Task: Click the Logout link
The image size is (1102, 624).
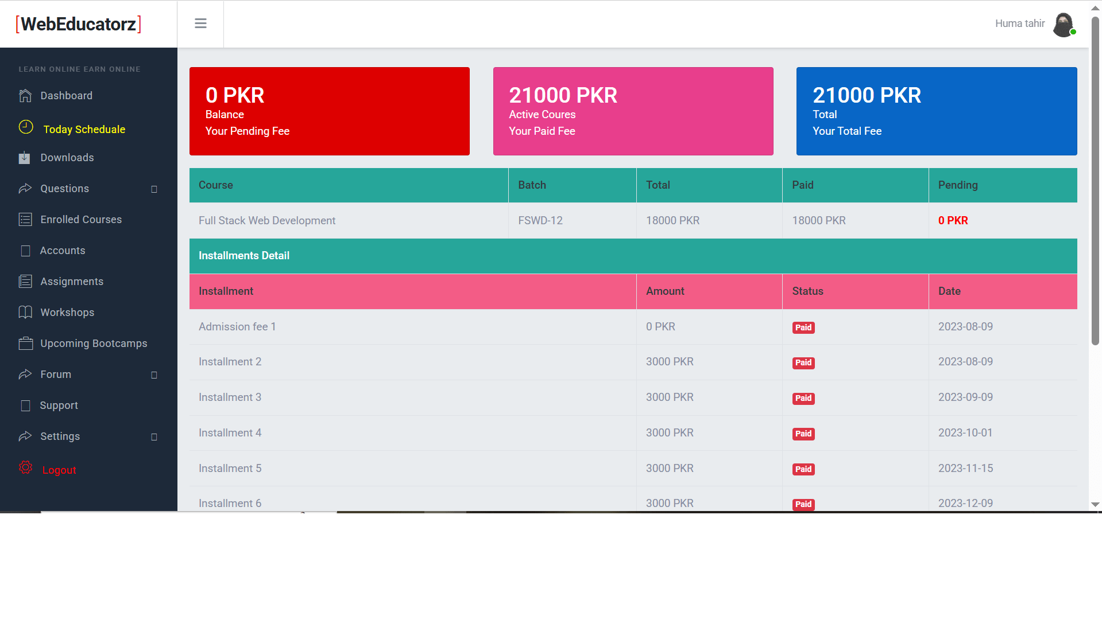Action: point(59,470)
